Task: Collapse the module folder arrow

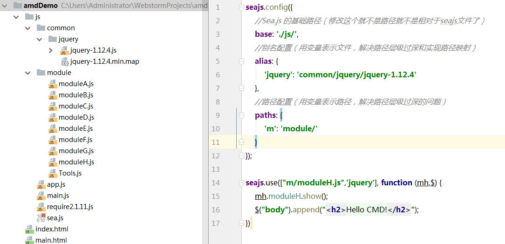Action: tap(27, 73)
